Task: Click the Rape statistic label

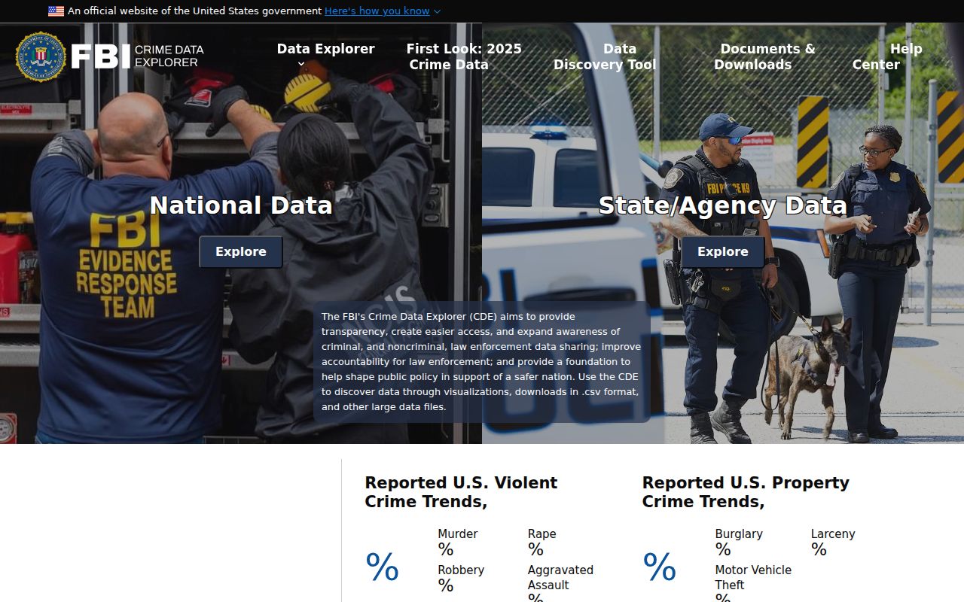Action: [x=541, y=534]
